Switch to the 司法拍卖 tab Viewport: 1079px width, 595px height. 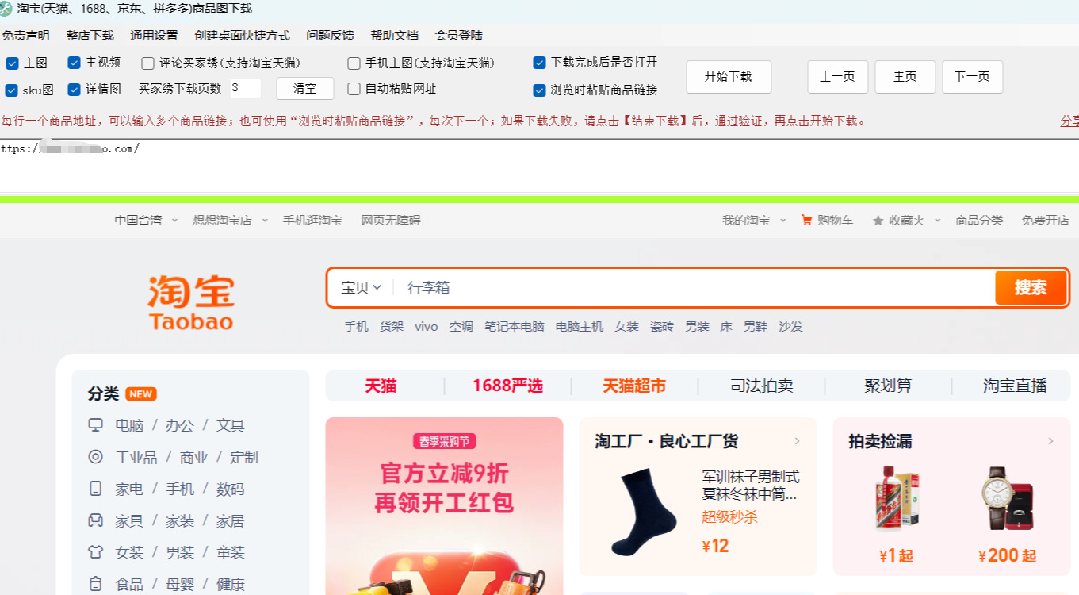point(761,386)
